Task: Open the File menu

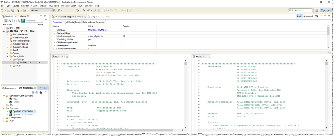Action: click(x=3, y=6)
